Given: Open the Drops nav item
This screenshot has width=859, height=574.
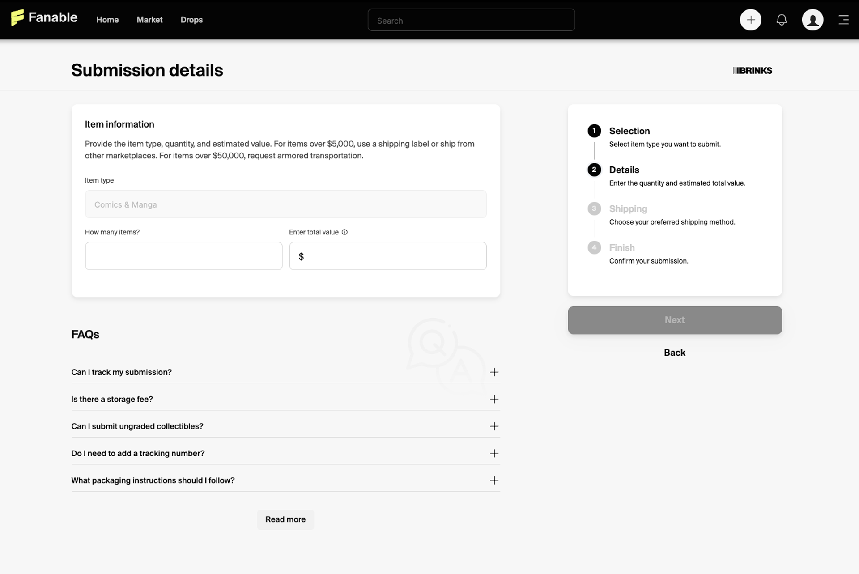Looking at the screenshot, I should [x=191, y=20].
